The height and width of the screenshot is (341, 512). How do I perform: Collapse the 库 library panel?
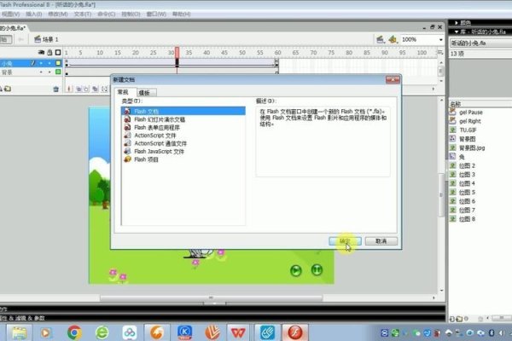point(457,32)
